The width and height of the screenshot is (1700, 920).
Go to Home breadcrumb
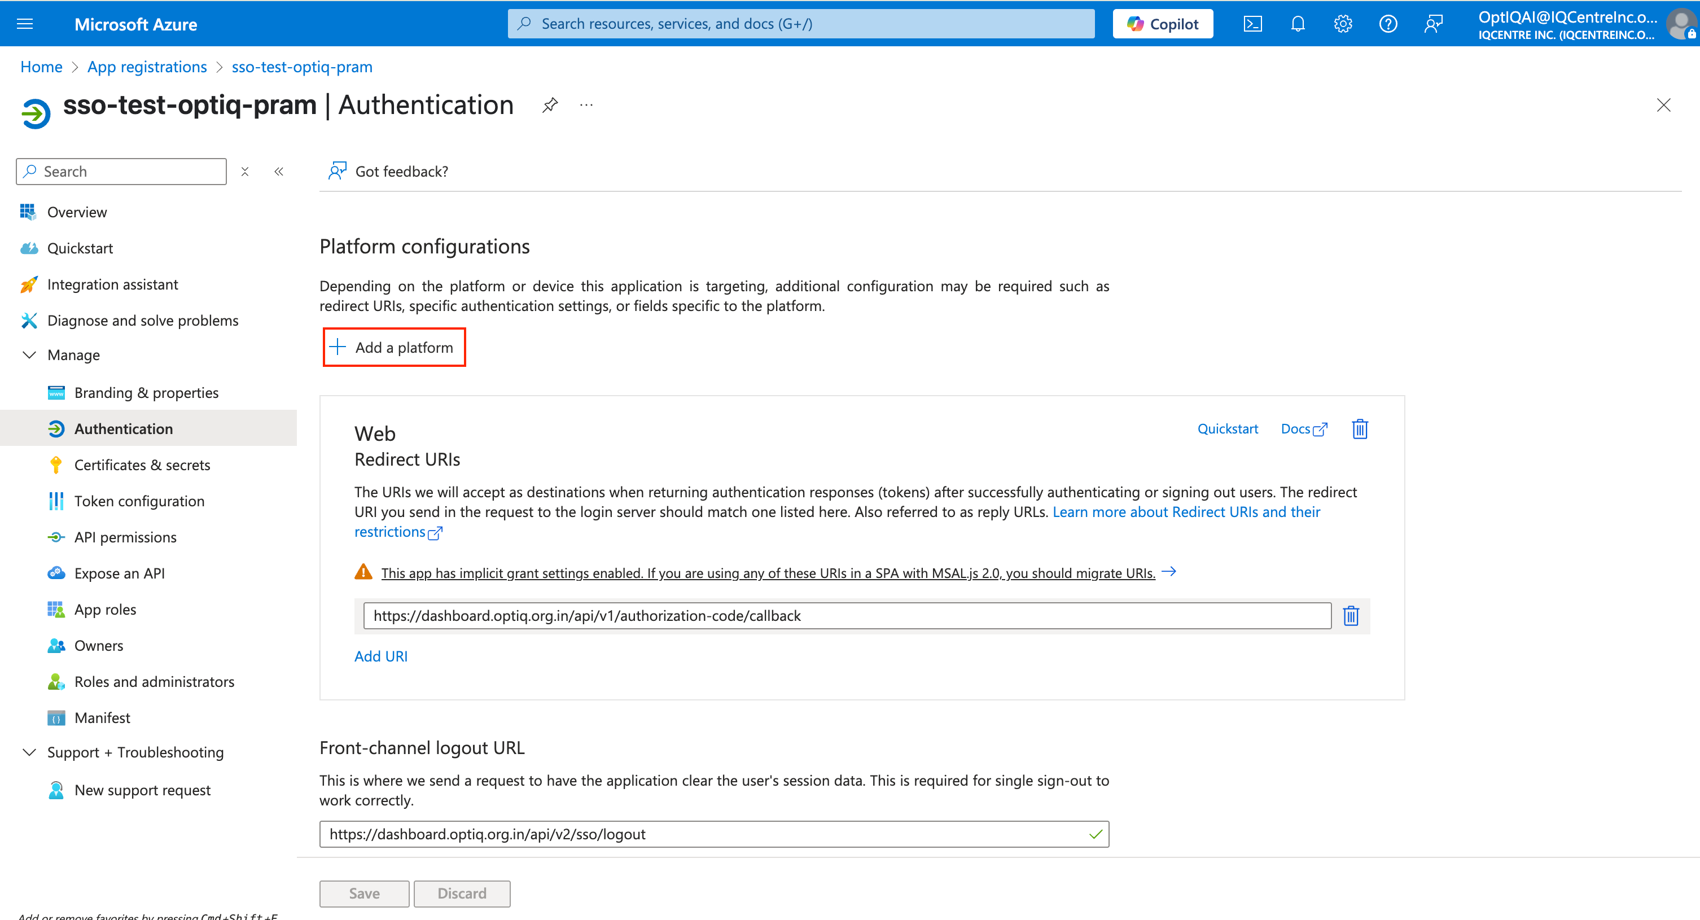(x=41, y=67)
